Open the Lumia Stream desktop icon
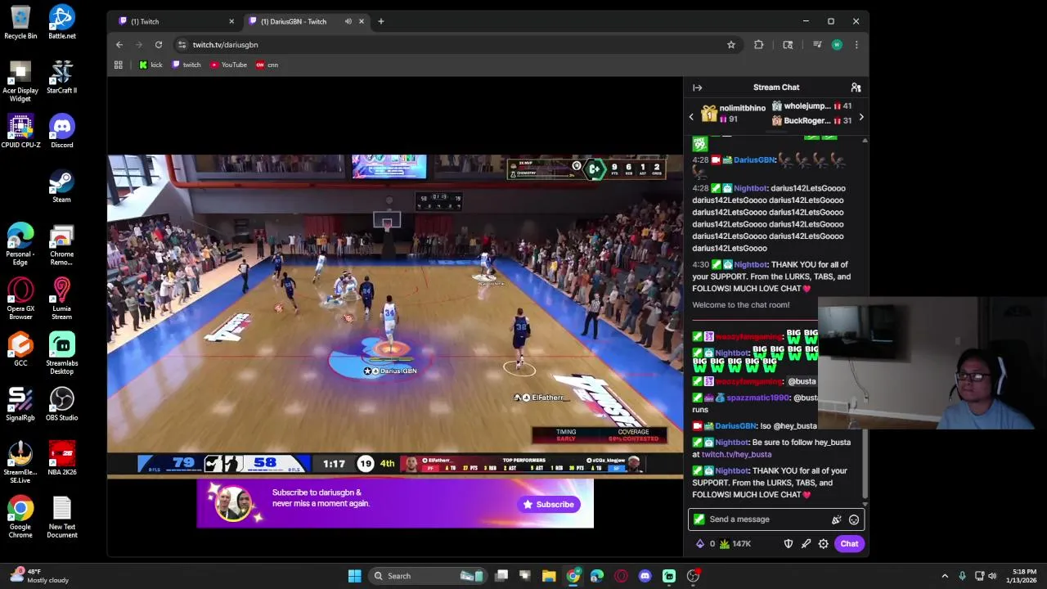This screenshot has height=589, width=1047. click(62, 299)
